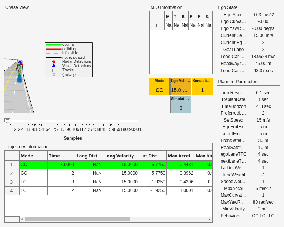Click the right arrow of trajectory table scrollbar
The image size is (284, 227).
[209, 219]
